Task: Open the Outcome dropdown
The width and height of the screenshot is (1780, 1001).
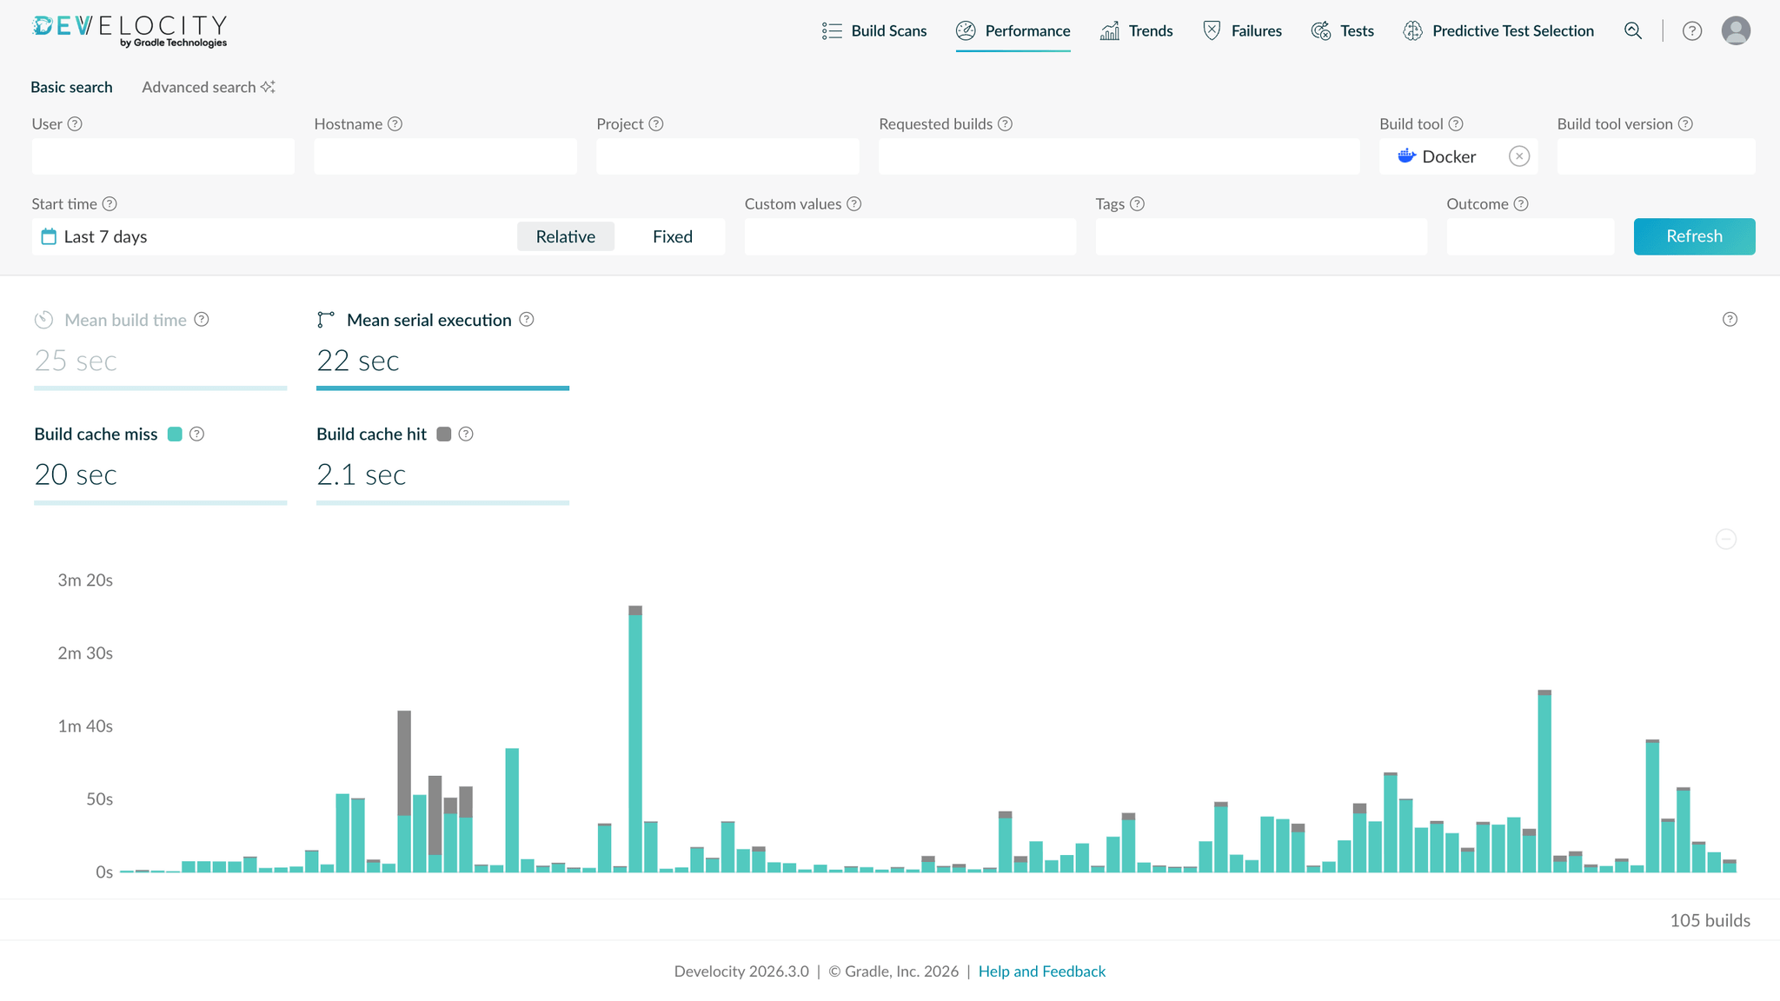Action: click(x=1531, y=236)
